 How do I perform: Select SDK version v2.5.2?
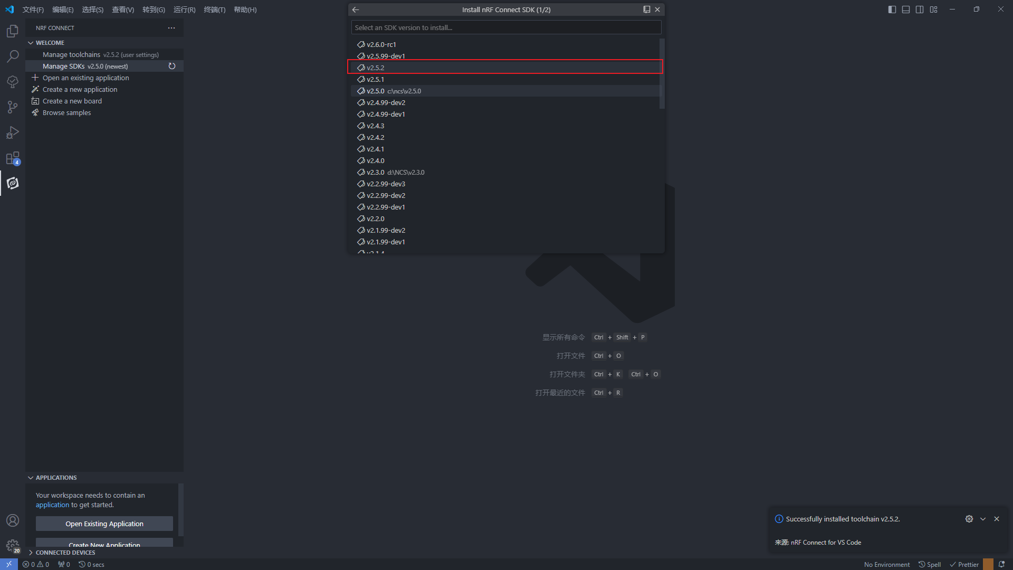(376, 68)
